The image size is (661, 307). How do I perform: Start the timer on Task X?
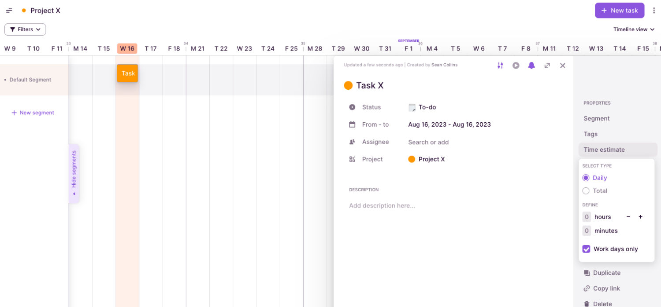coord(516,65)
